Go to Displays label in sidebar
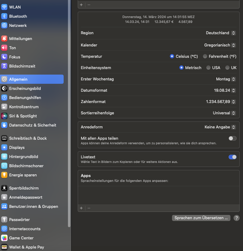The image size is (243, 251). [17, 147]
